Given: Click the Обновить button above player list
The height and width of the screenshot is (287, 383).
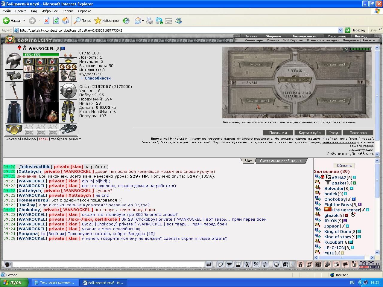Looking at the screenshot, I should (344, 166).
